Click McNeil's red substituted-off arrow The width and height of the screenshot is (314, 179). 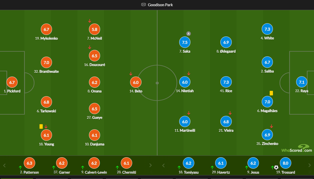89,21
